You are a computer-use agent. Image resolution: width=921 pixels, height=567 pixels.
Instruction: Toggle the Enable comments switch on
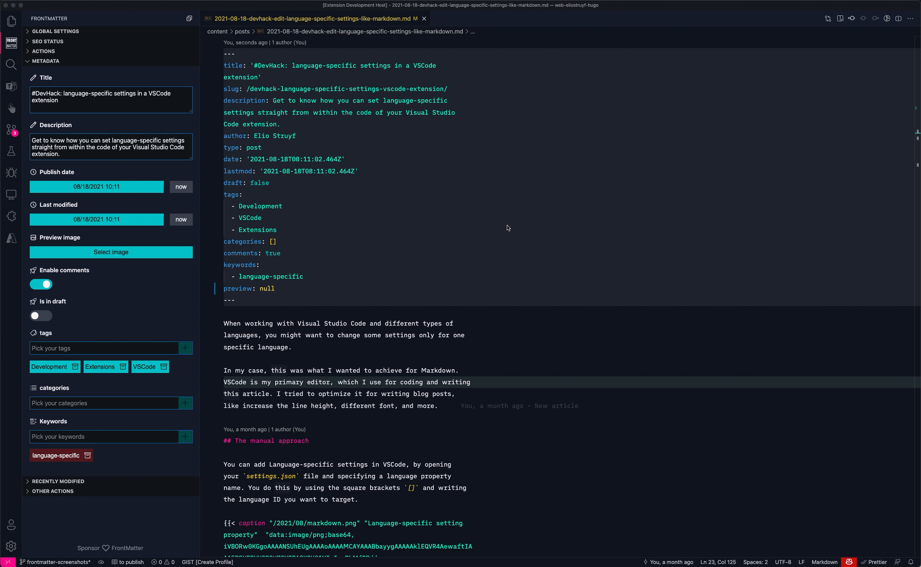tap(41, 284)
